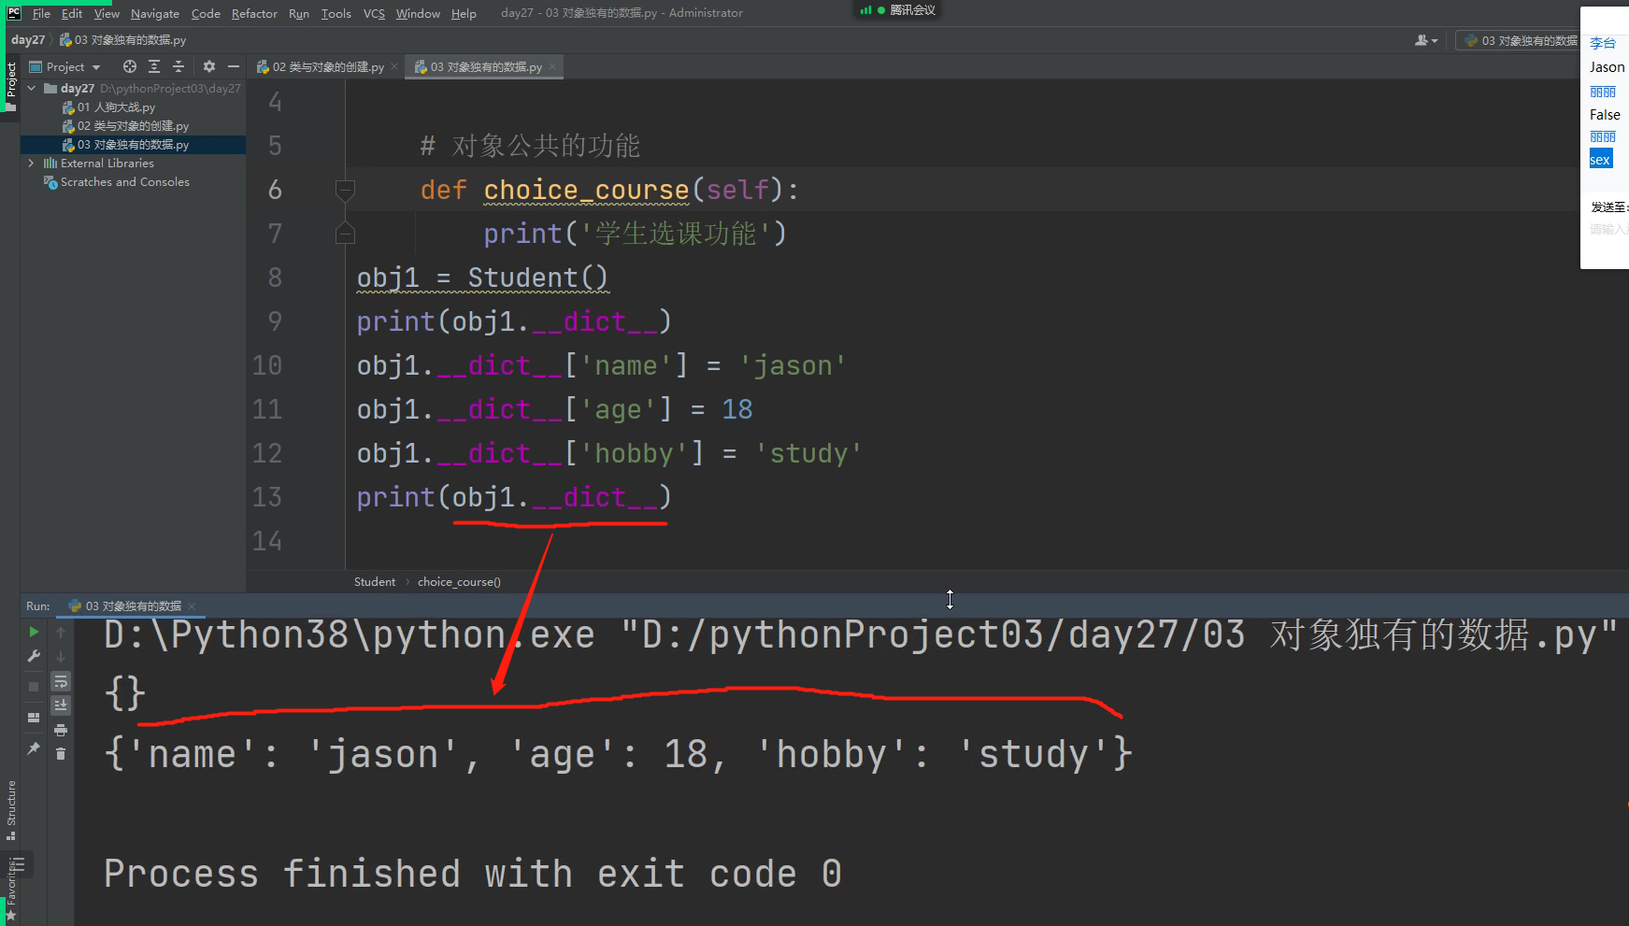The image size is (1629, 926).
Task: Click choice_course() in editor breadcrumb
Action: pos(459,582)
